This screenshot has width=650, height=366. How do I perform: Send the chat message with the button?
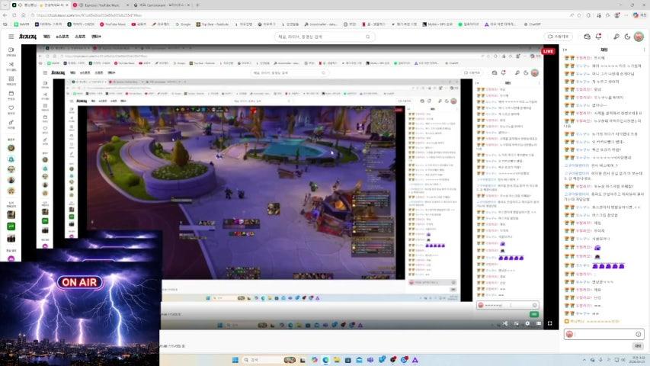(638, 345)
